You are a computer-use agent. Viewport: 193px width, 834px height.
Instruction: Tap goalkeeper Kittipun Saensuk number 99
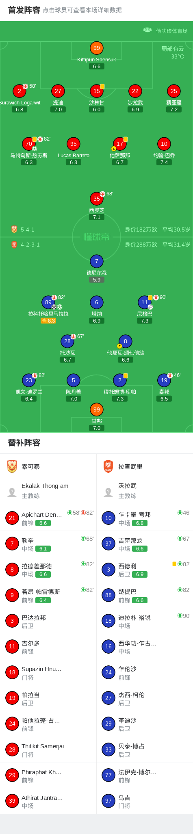point(96,48)
